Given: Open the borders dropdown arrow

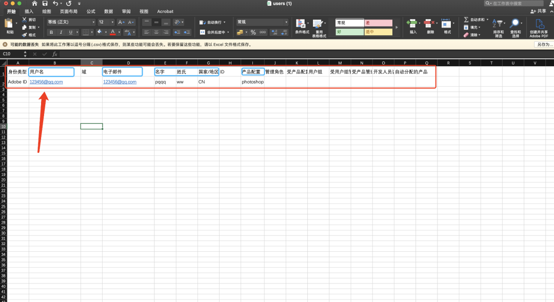Looking at the screenshot, I should coord(92,32).
